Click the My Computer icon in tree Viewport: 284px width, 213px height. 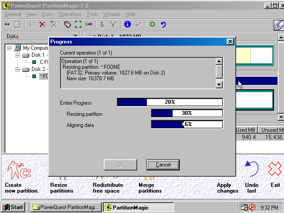point(18,48)
